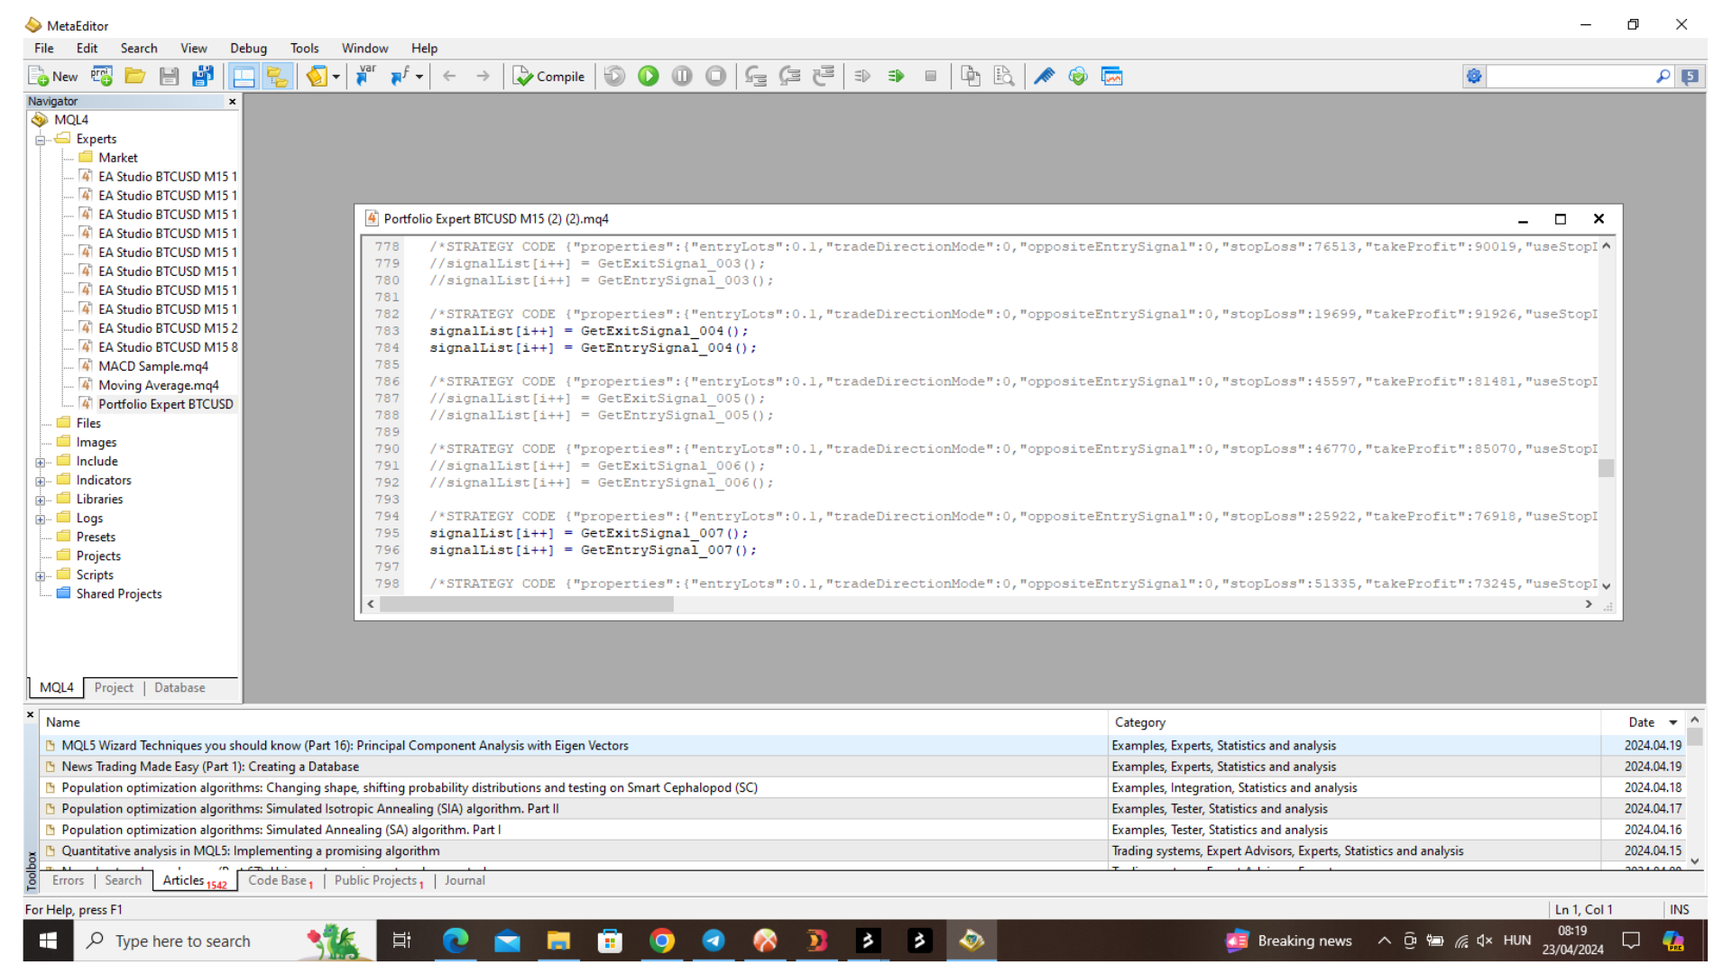This screenshot has width=1732, height=974.
Task: Click the copy files toolbar icon
Action: point(971,77)
